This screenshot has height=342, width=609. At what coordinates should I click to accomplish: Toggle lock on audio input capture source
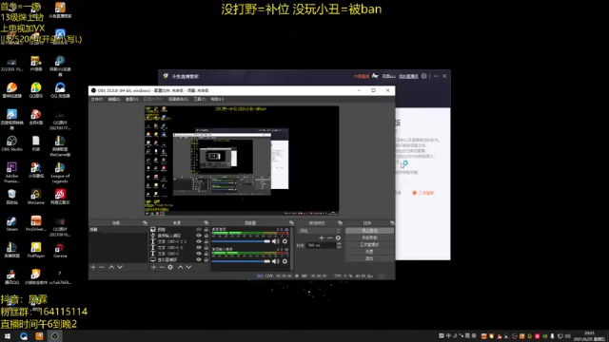coord(206,236)
